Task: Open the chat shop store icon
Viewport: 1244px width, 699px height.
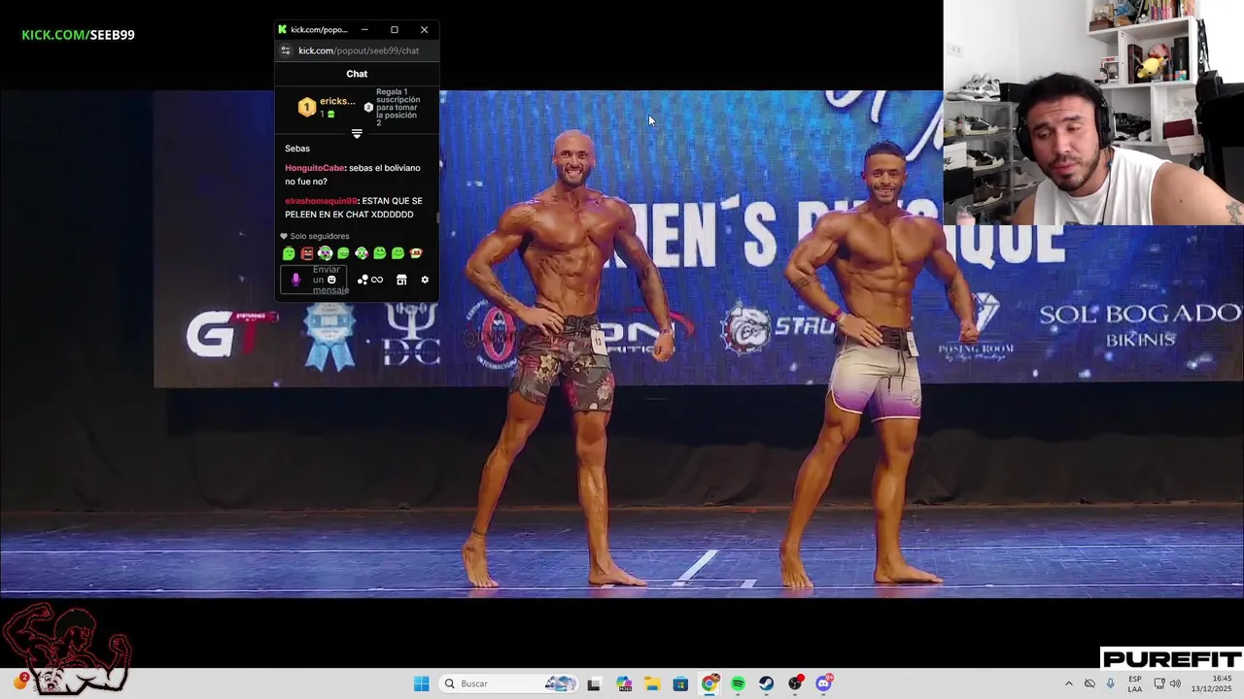Action: (401, 280)
